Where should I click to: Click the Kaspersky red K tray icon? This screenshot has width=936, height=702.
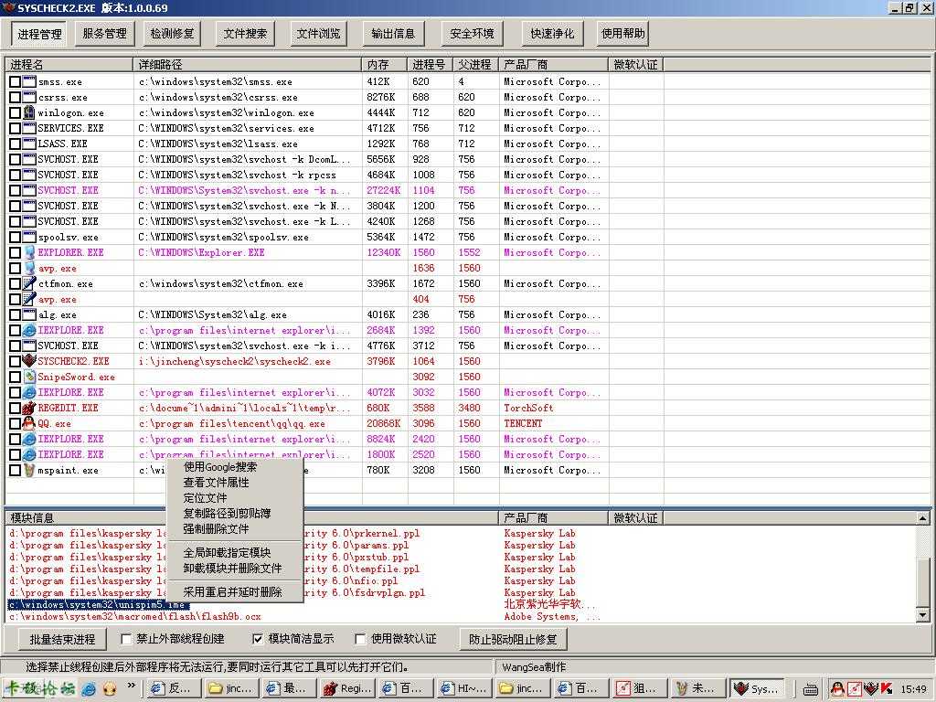click(x=887, y=688)
